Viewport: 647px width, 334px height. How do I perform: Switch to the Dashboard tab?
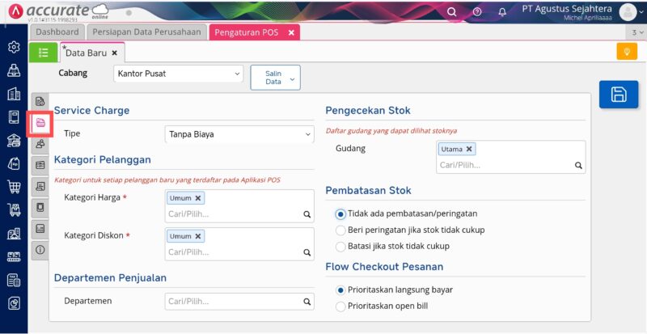click(57, 32)
